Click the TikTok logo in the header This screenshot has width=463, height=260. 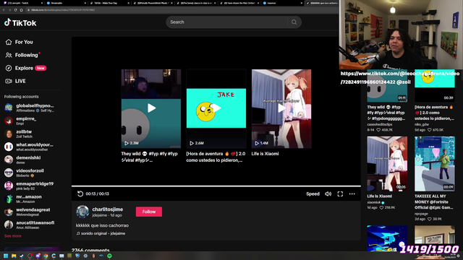coord(20,22)
